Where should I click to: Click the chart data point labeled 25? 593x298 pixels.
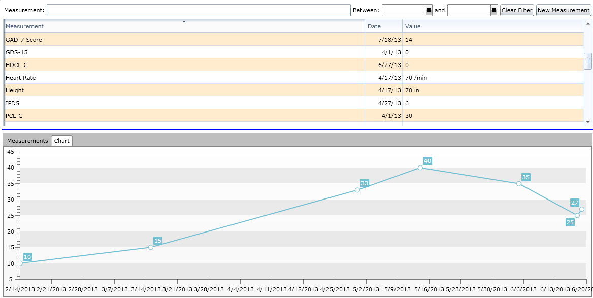[x=577, y=215]
